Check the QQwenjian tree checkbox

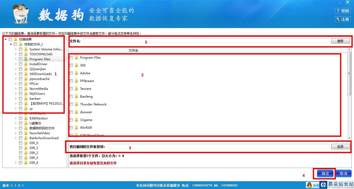(21, 69)
